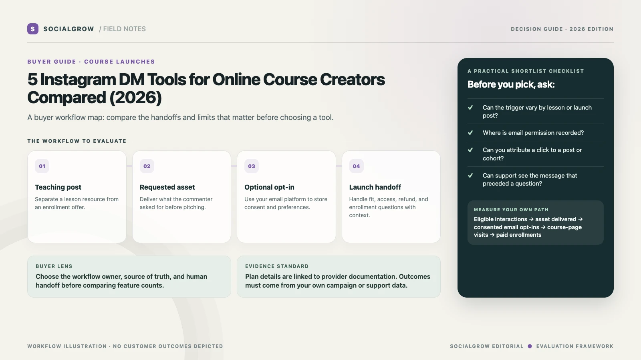Select the 'Optional opt-in' card title
This screenshot has width=641, height=360.
(269, 187)
